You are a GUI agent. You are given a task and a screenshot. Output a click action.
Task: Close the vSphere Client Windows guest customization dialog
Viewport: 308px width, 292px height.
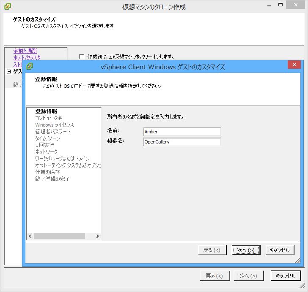pyautogui.click(x=294, y=65)
